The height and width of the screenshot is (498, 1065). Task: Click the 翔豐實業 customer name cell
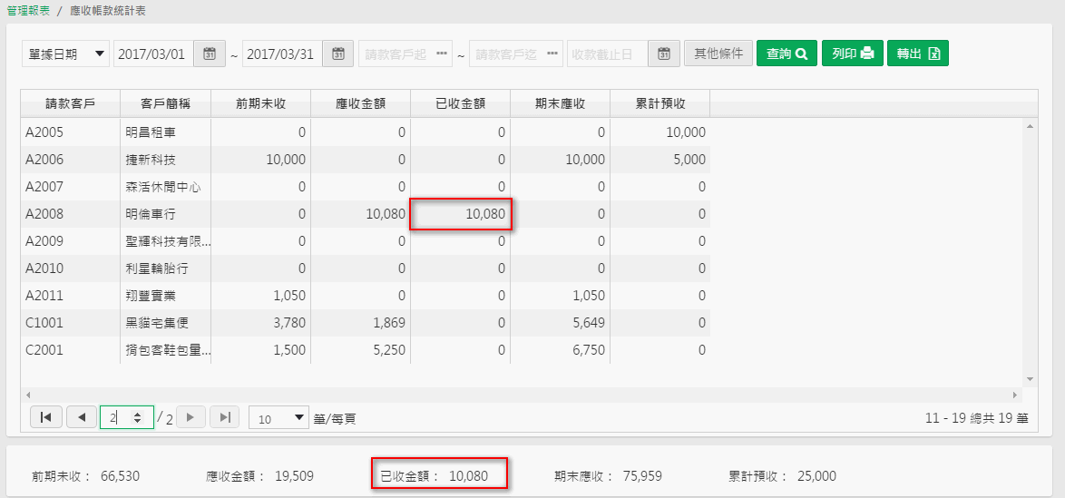tap(165, 296)
